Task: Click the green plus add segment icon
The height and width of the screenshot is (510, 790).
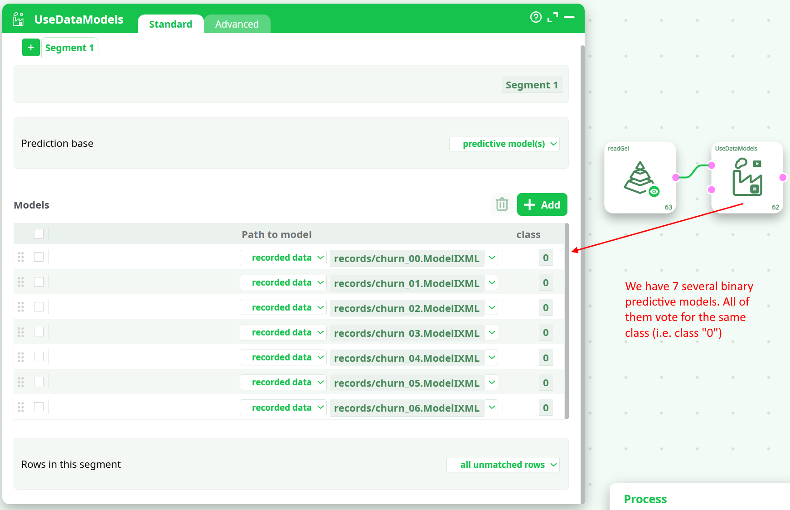Action: click(x=31, y=48)
